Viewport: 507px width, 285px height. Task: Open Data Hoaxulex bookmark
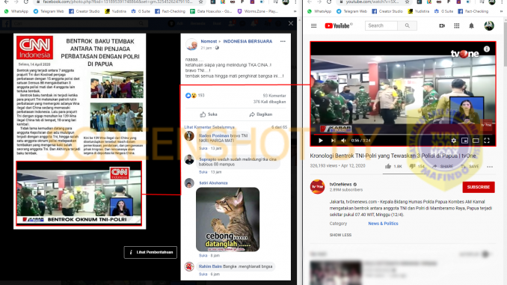click(211, 11)
